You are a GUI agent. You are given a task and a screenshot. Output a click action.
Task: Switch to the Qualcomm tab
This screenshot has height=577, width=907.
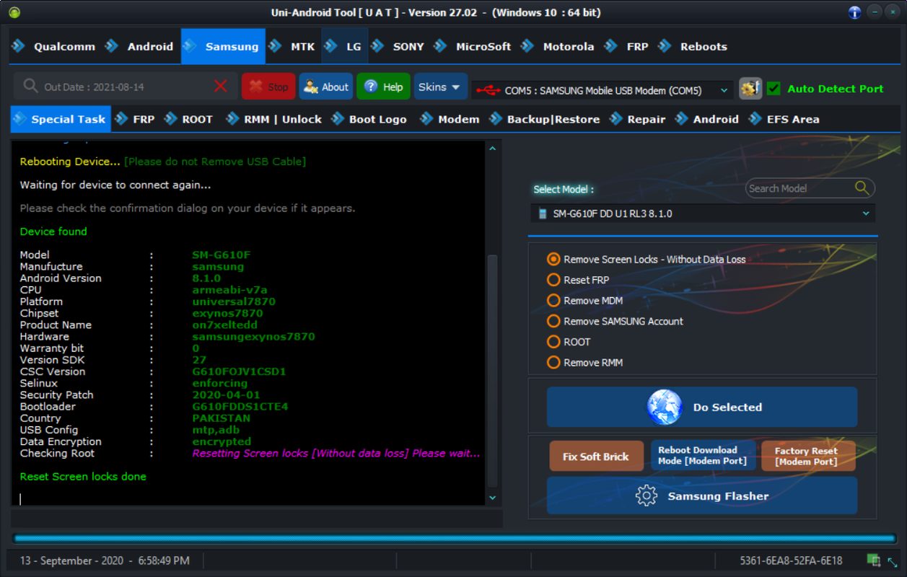click(55, 46)
